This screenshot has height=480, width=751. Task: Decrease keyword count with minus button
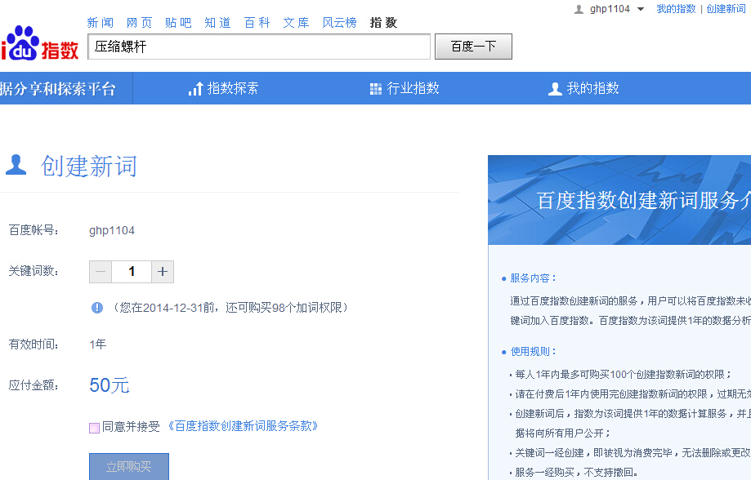[101, 272]
